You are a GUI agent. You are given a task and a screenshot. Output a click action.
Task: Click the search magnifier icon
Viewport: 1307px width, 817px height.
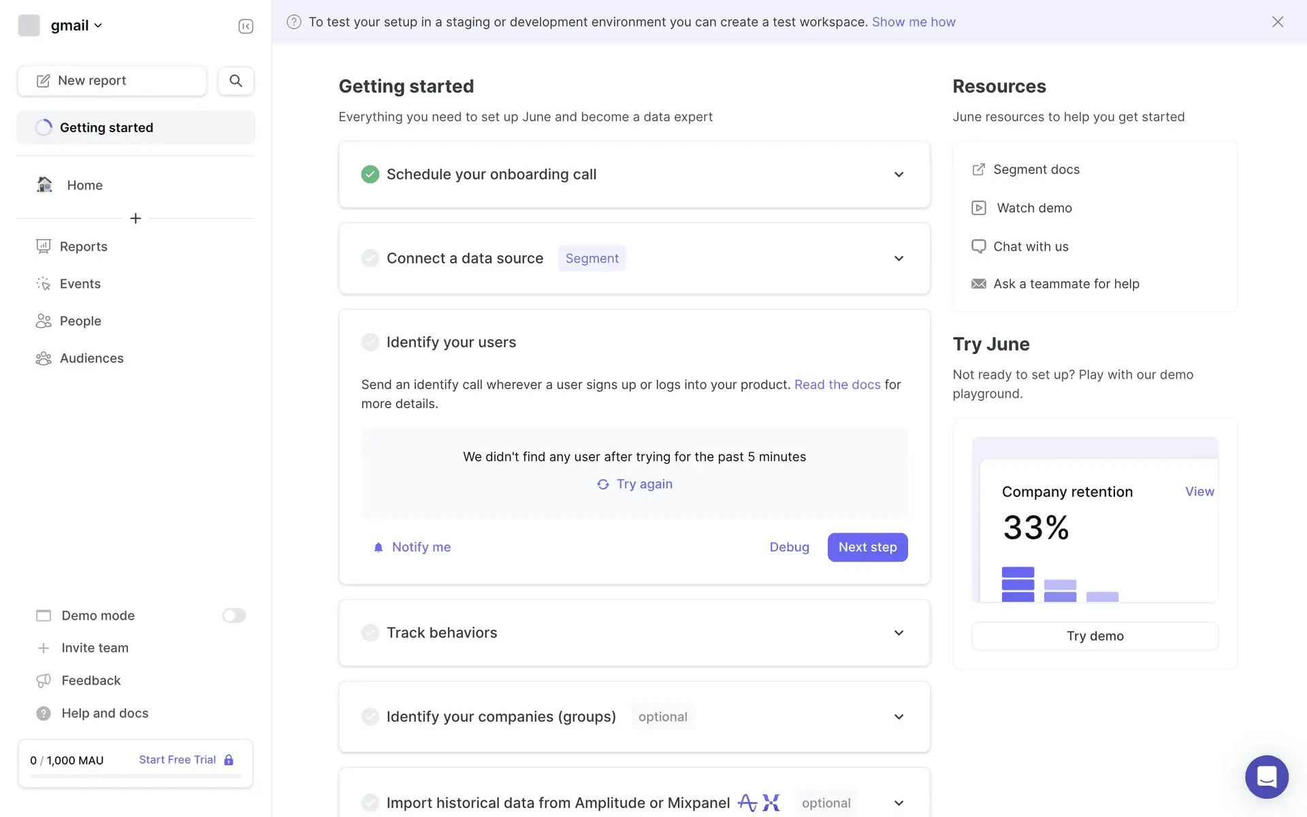coord(236,80)
